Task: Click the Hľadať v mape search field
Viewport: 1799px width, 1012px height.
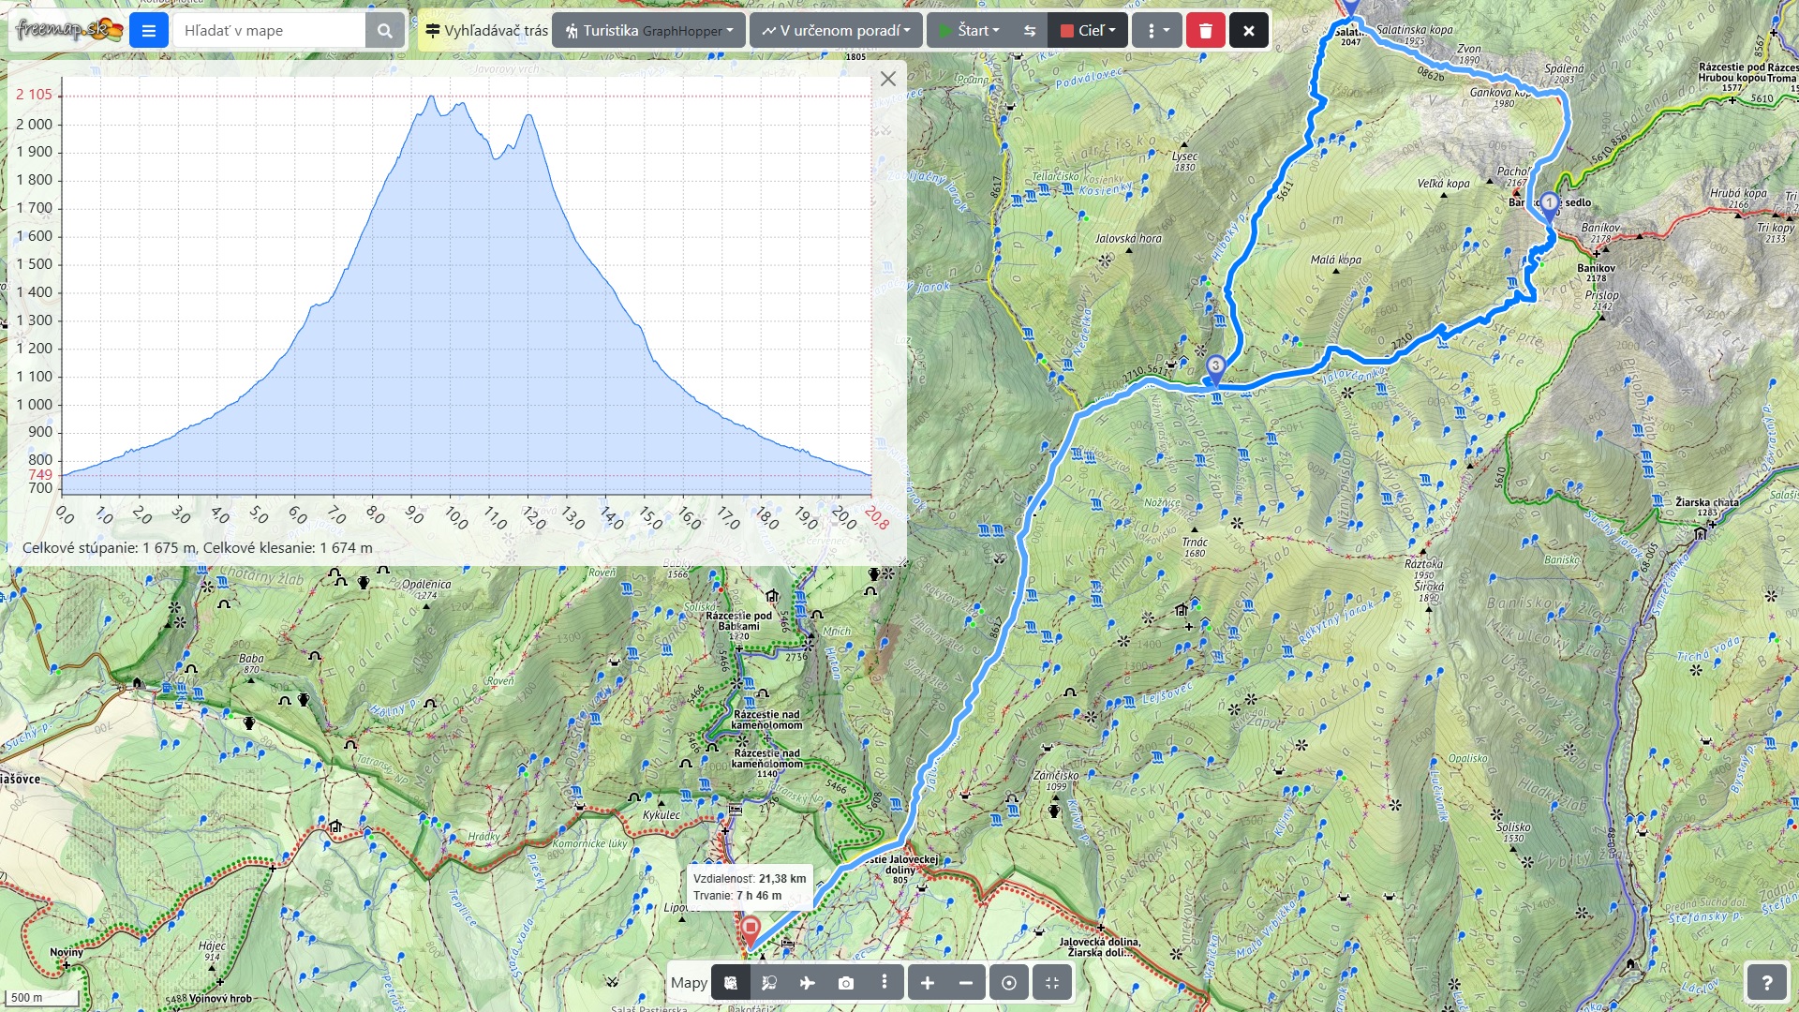Action: coord(270,31)
